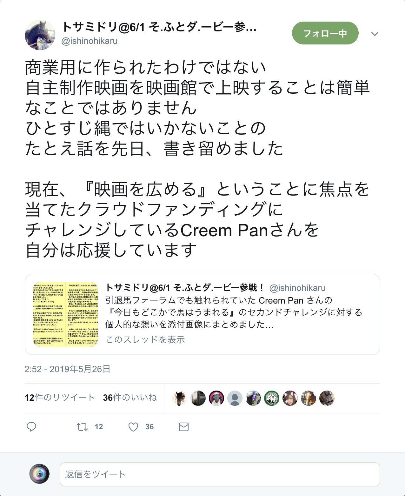Viewport: 405px width, 496px height.
Task: Open the yellow quoted tweet image thumbnail
Action: (65, 314)
